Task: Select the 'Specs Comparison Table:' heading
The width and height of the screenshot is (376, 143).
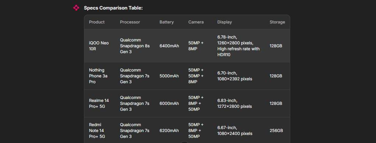Action: pyautogui.click(x=113, y=8)
